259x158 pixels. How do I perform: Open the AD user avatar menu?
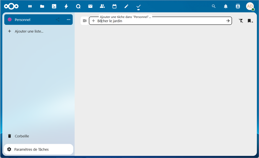tap(250, 6)
